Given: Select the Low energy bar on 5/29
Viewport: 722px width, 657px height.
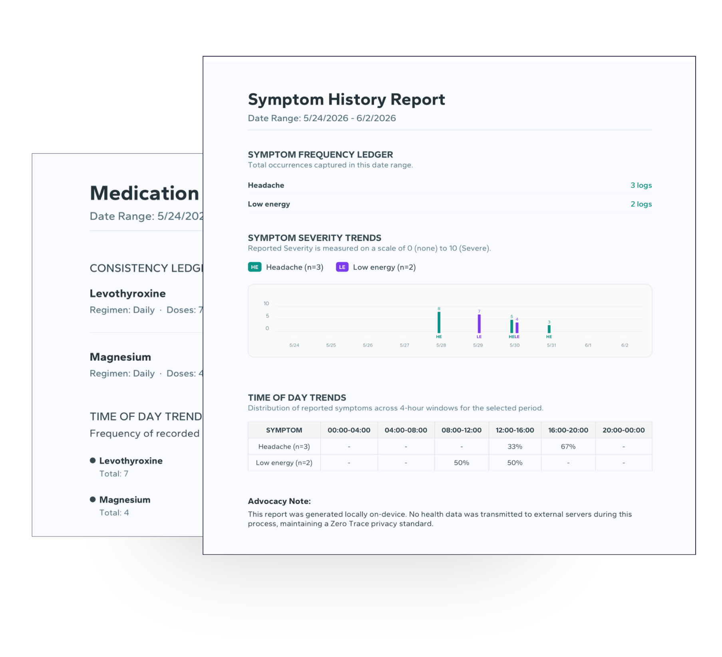Looking at the screenshot, I should coord(479,323).
